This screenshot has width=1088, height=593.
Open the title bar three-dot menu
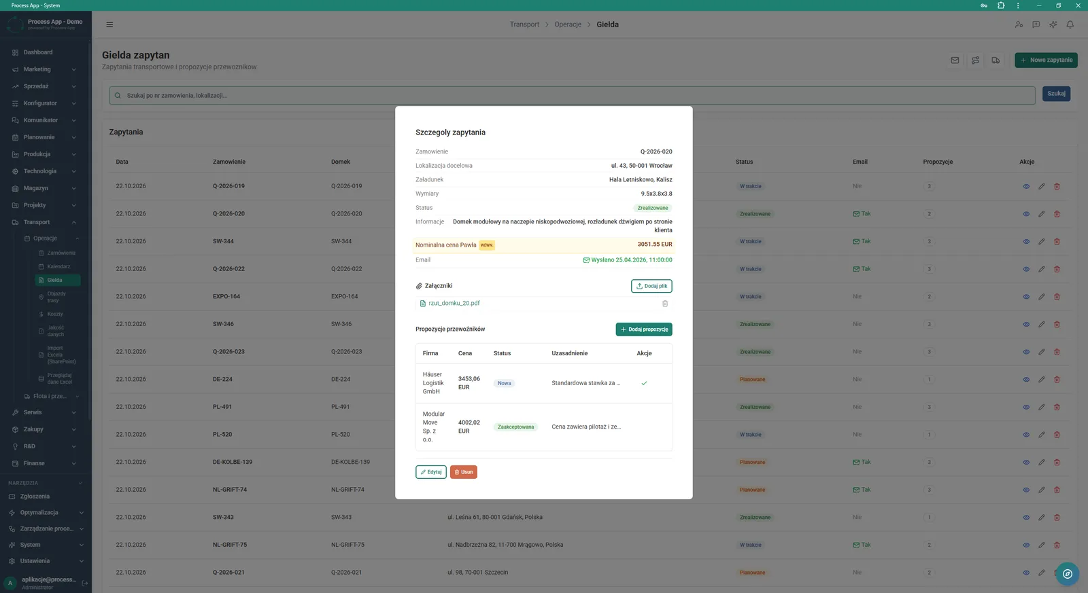tap(1018, 5)
